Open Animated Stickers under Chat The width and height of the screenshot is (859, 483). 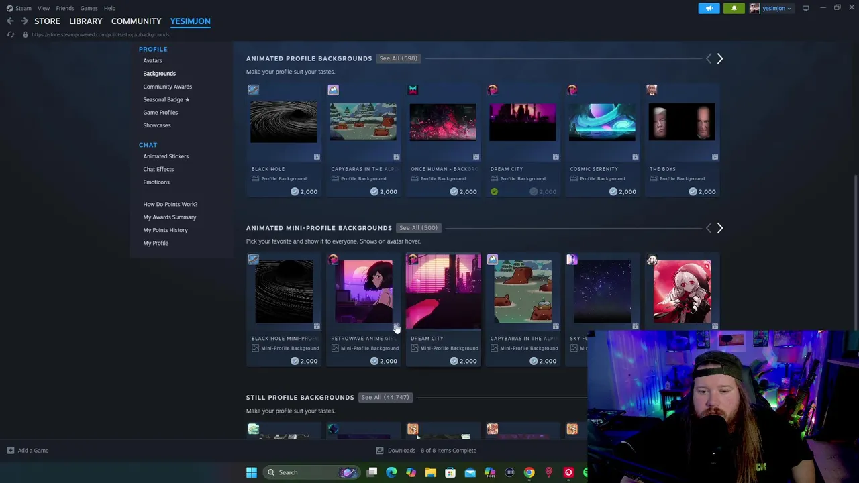pos(166,156)
